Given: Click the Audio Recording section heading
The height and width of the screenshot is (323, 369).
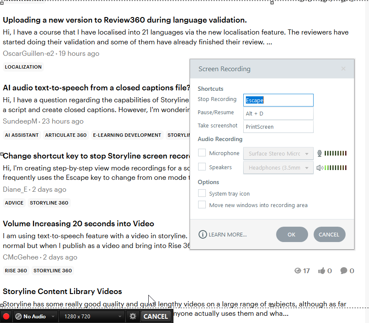Looking at the screenshot, I should pyautogui.click(x=220, y=139).
